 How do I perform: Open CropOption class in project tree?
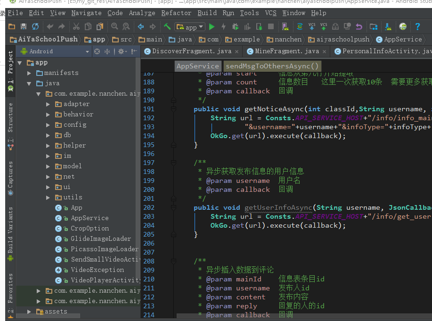tap(90, 229)
